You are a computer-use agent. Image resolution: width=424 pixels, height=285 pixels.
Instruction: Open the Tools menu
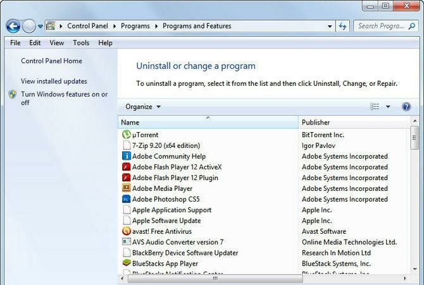pyautogui.click(x=81, y=43)
